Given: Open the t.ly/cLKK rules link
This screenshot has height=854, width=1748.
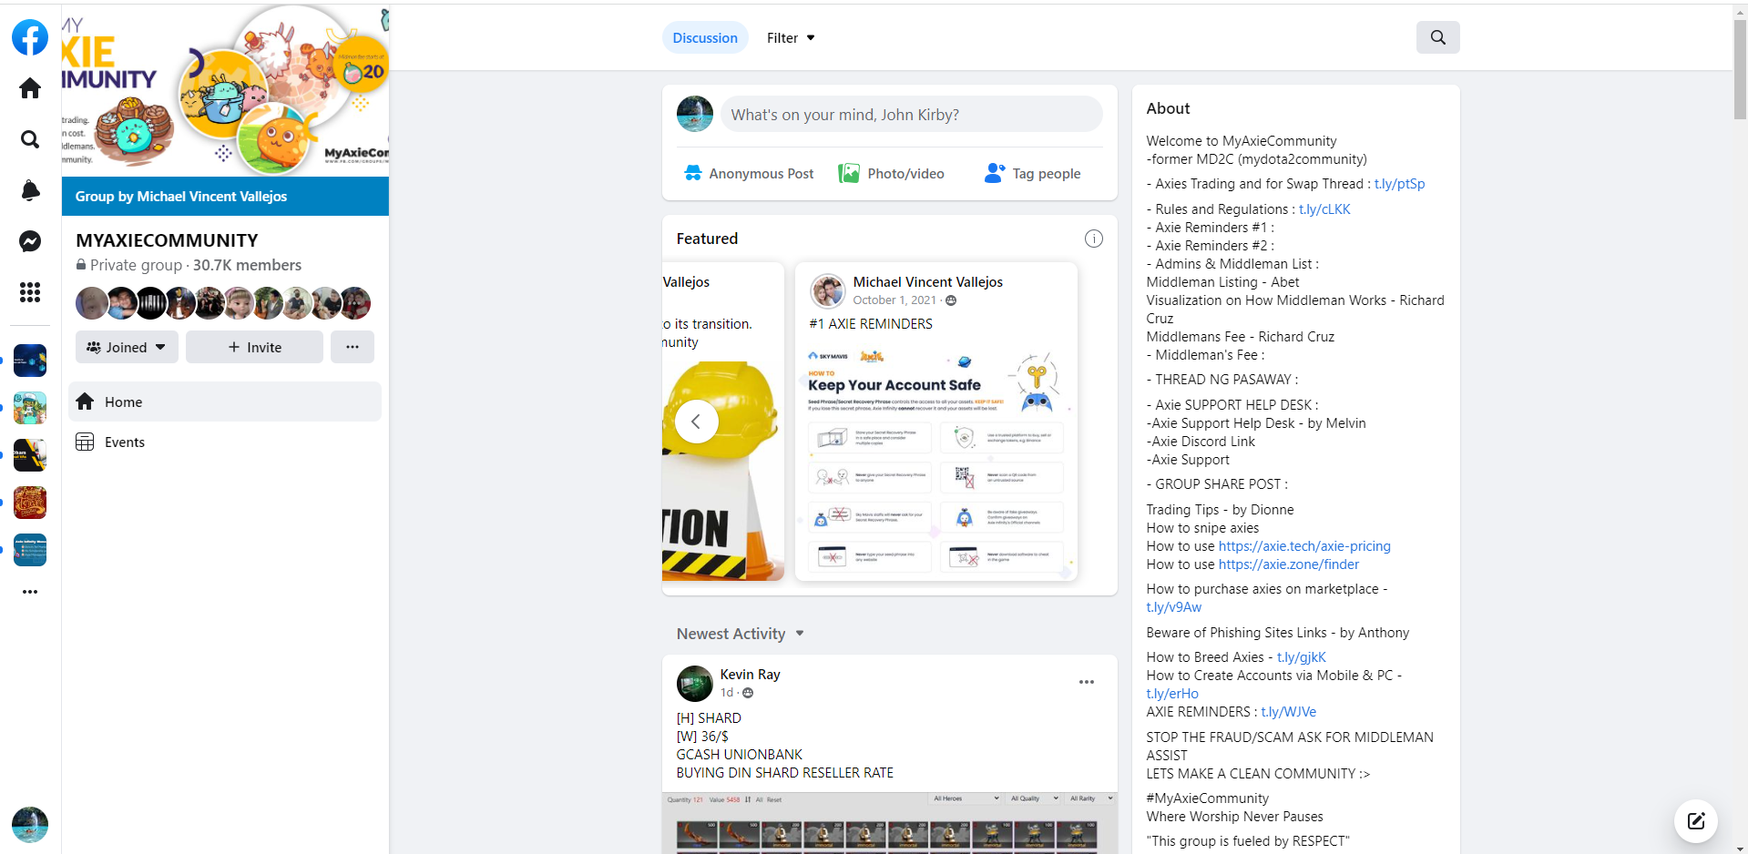Looking at the screenshot, I should (x=1324, y=209).
